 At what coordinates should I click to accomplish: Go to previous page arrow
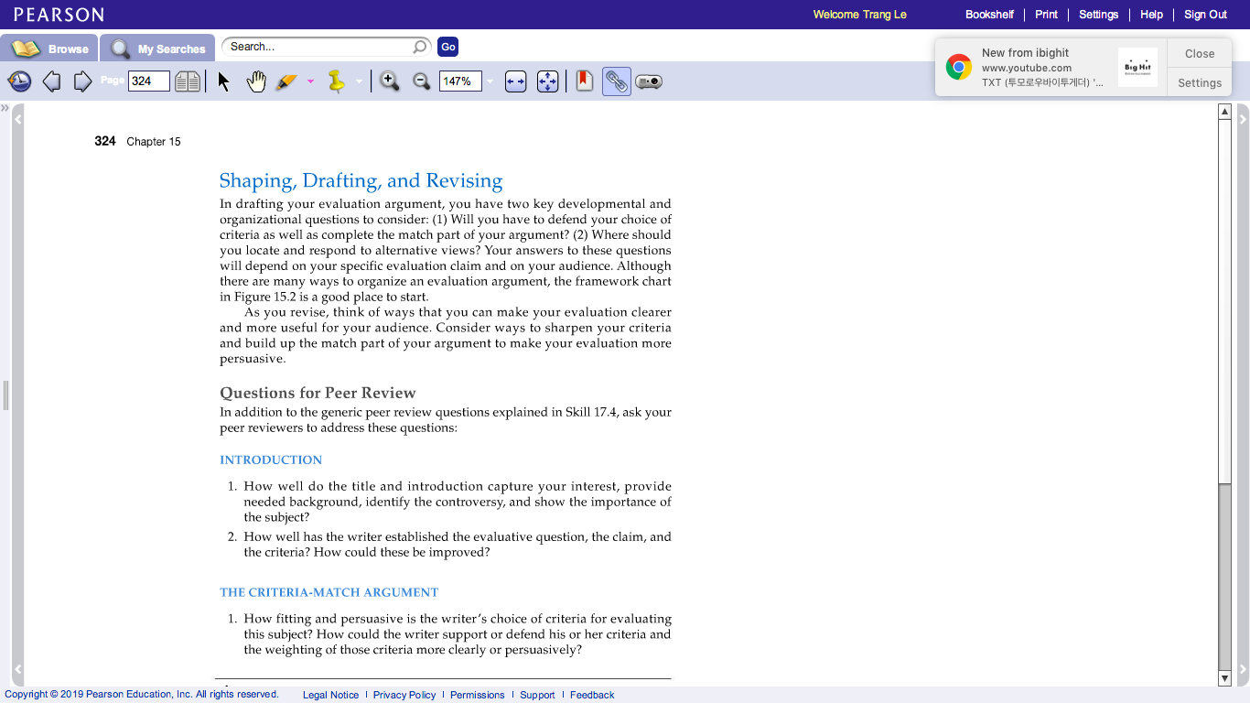(x=52, y=81)
